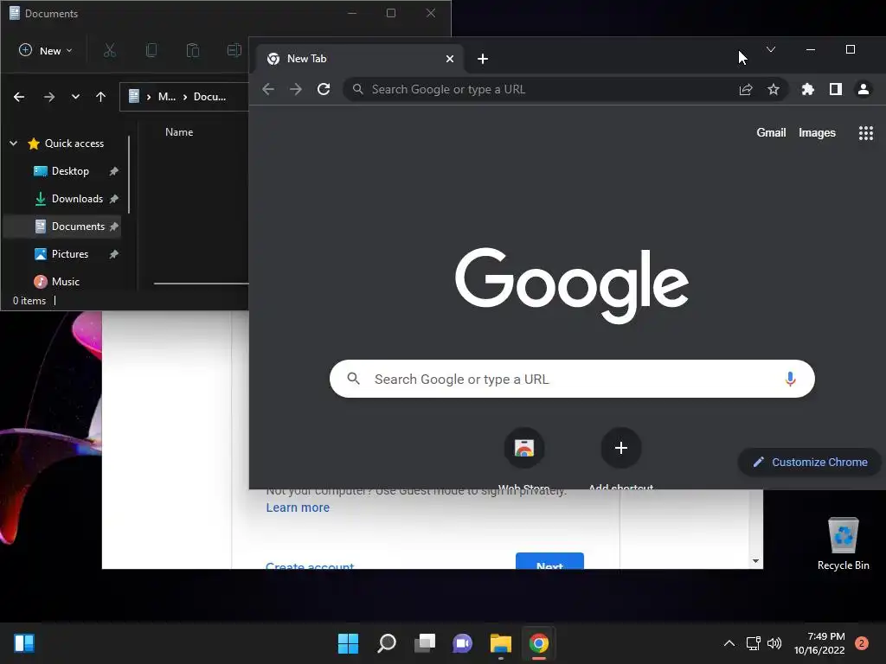Unpin Desktop via its pin icon

tap(113, 171)
